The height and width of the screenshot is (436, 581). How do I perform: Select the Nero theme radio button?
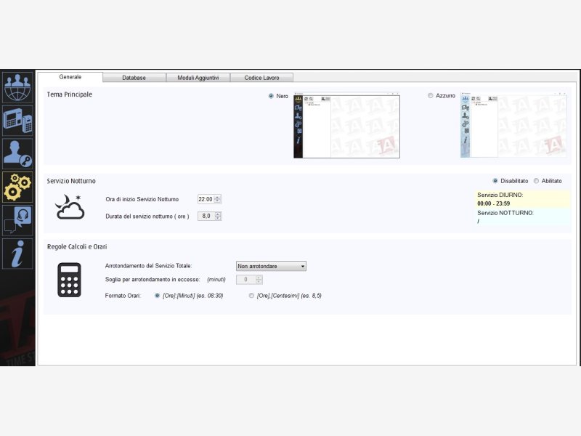pos(271,96)
